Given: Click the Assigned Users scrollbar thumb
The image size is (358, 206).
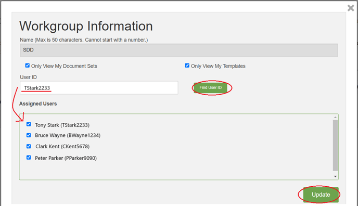Looking at the screenshot, I should 335,145.
